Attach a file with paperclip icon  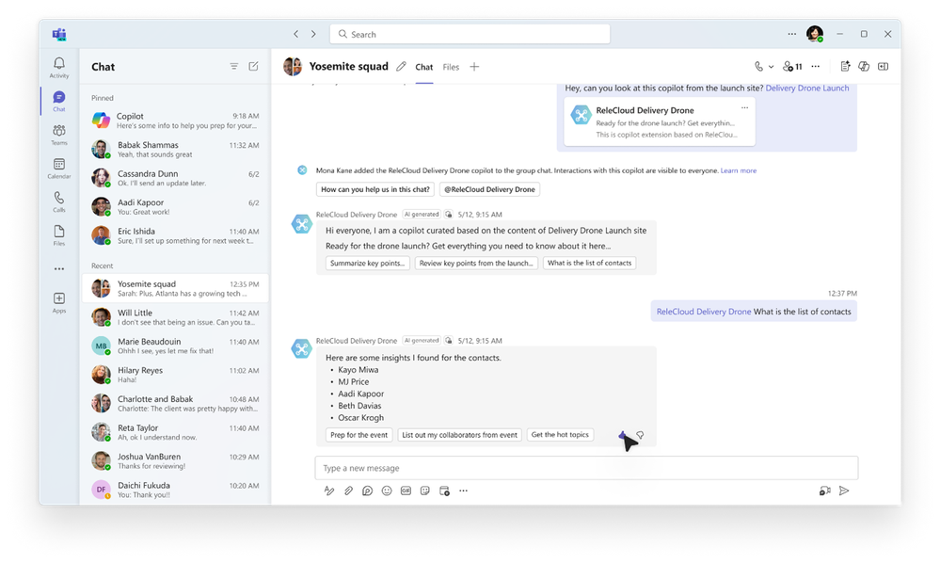click(348, 491)
